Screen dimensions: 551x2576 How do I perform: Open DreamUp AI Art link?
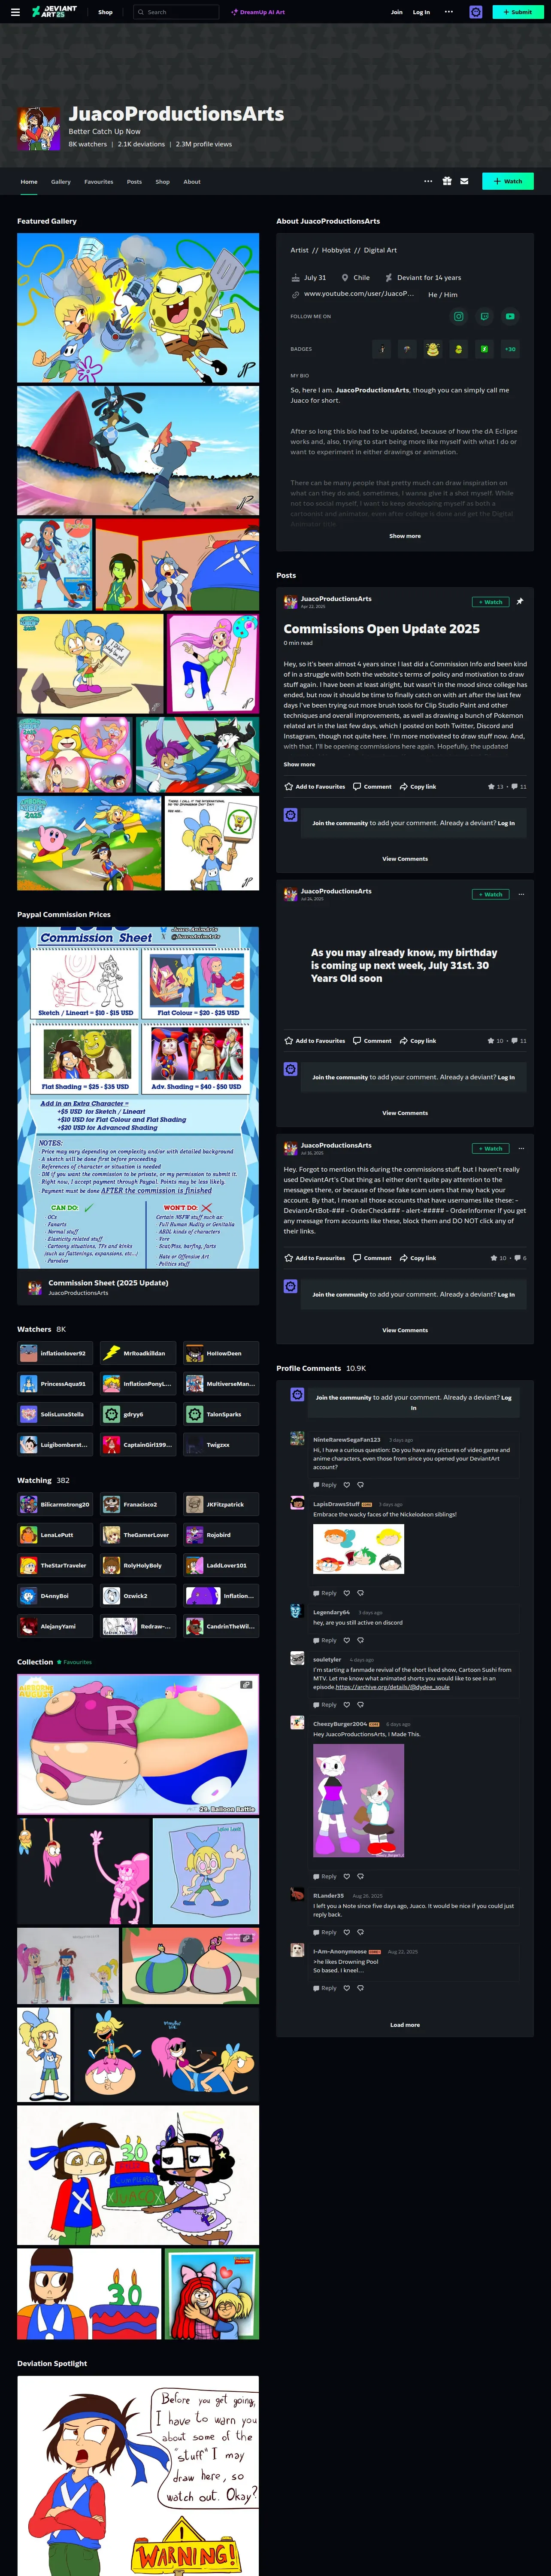click(258, 12)
